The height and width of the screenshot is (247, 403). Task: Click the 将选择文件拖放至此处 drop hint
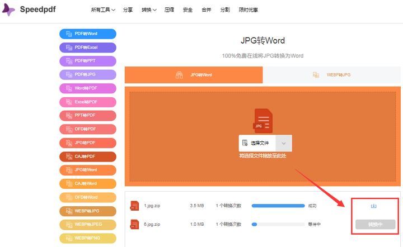click(263, 156)
